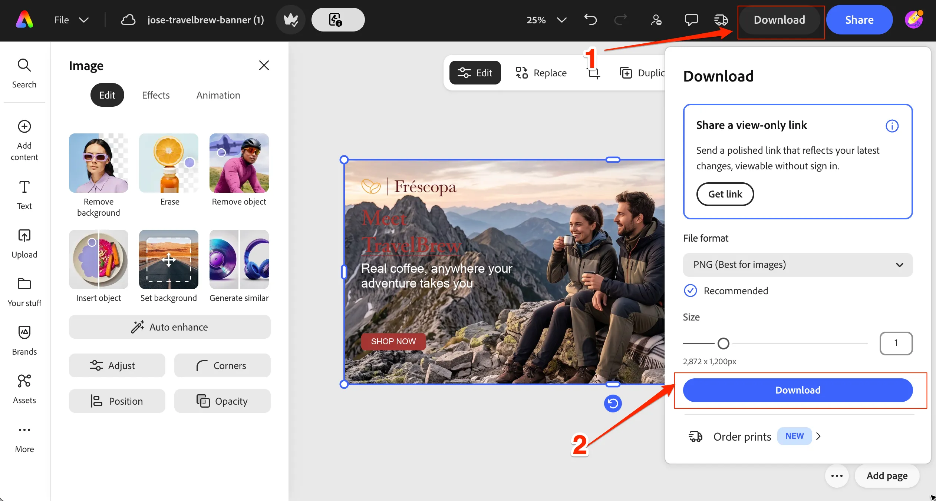Click the Get link button
The width and height of the screenshot is (936, 501).
pyautogui.click(x=725, y=194)
